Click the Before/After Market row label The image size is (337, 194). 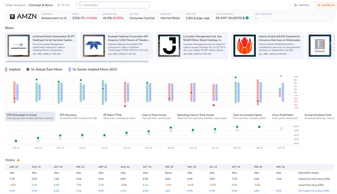point(308,173)
